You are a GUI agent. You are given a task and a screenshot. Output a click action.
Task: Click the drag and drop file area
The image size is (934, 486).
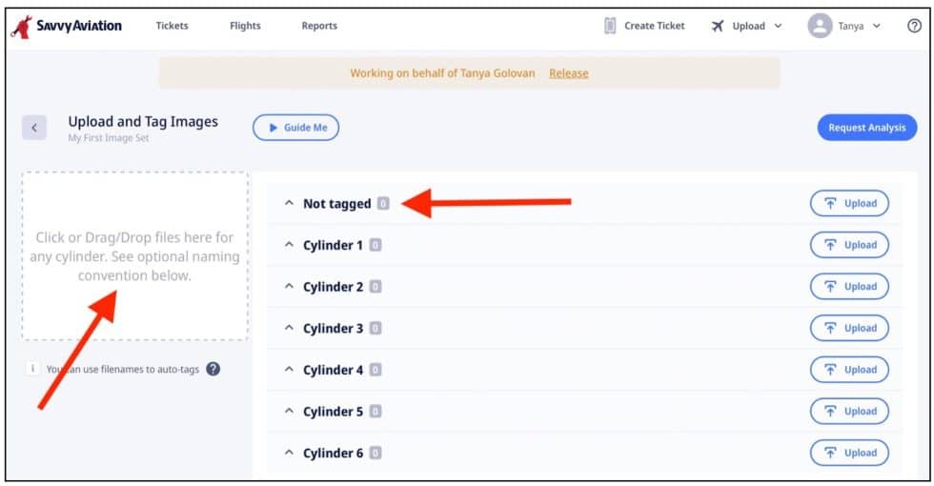[134, 255]
